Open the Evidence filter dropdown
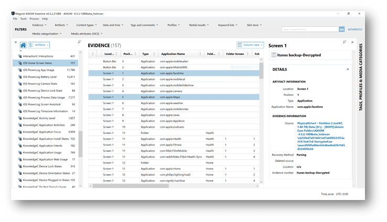Screen dimensions: 387x222 click(x=39, y=25)
